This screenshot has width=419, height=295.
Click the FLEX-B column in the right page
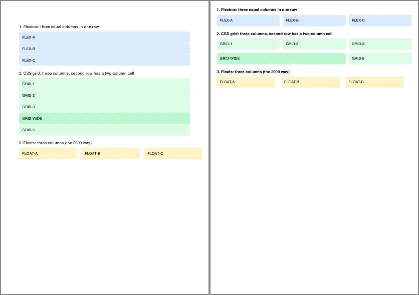coord(314,21)
